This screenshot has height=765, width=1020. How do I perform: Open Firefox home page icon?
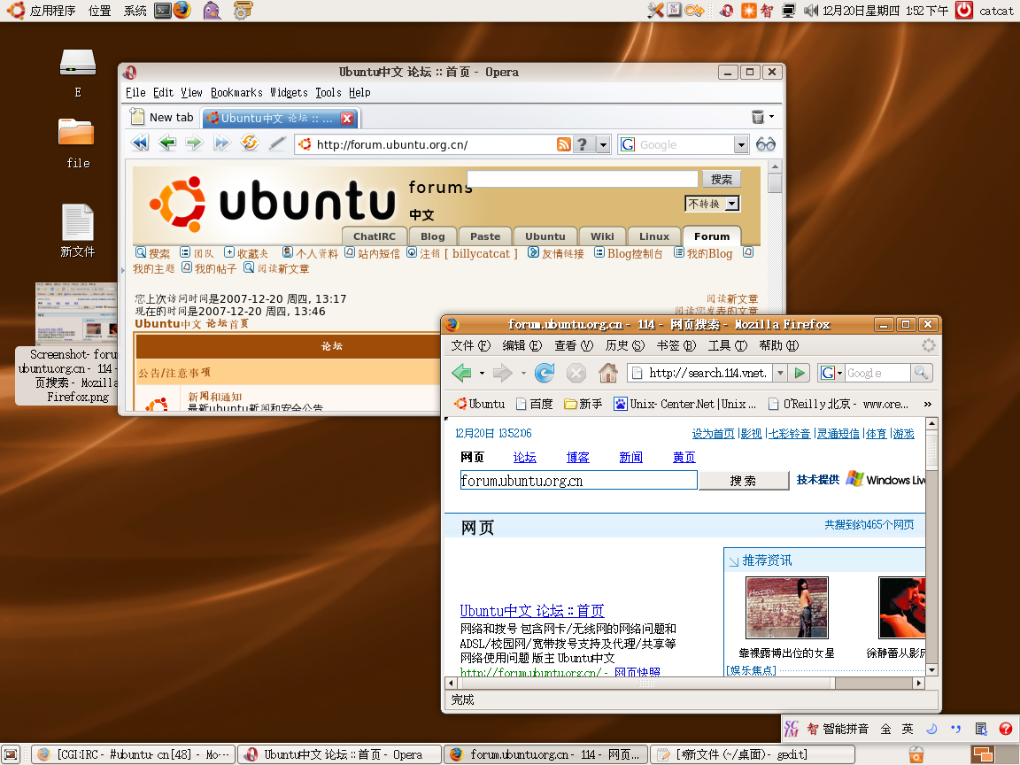click(607, 373)
